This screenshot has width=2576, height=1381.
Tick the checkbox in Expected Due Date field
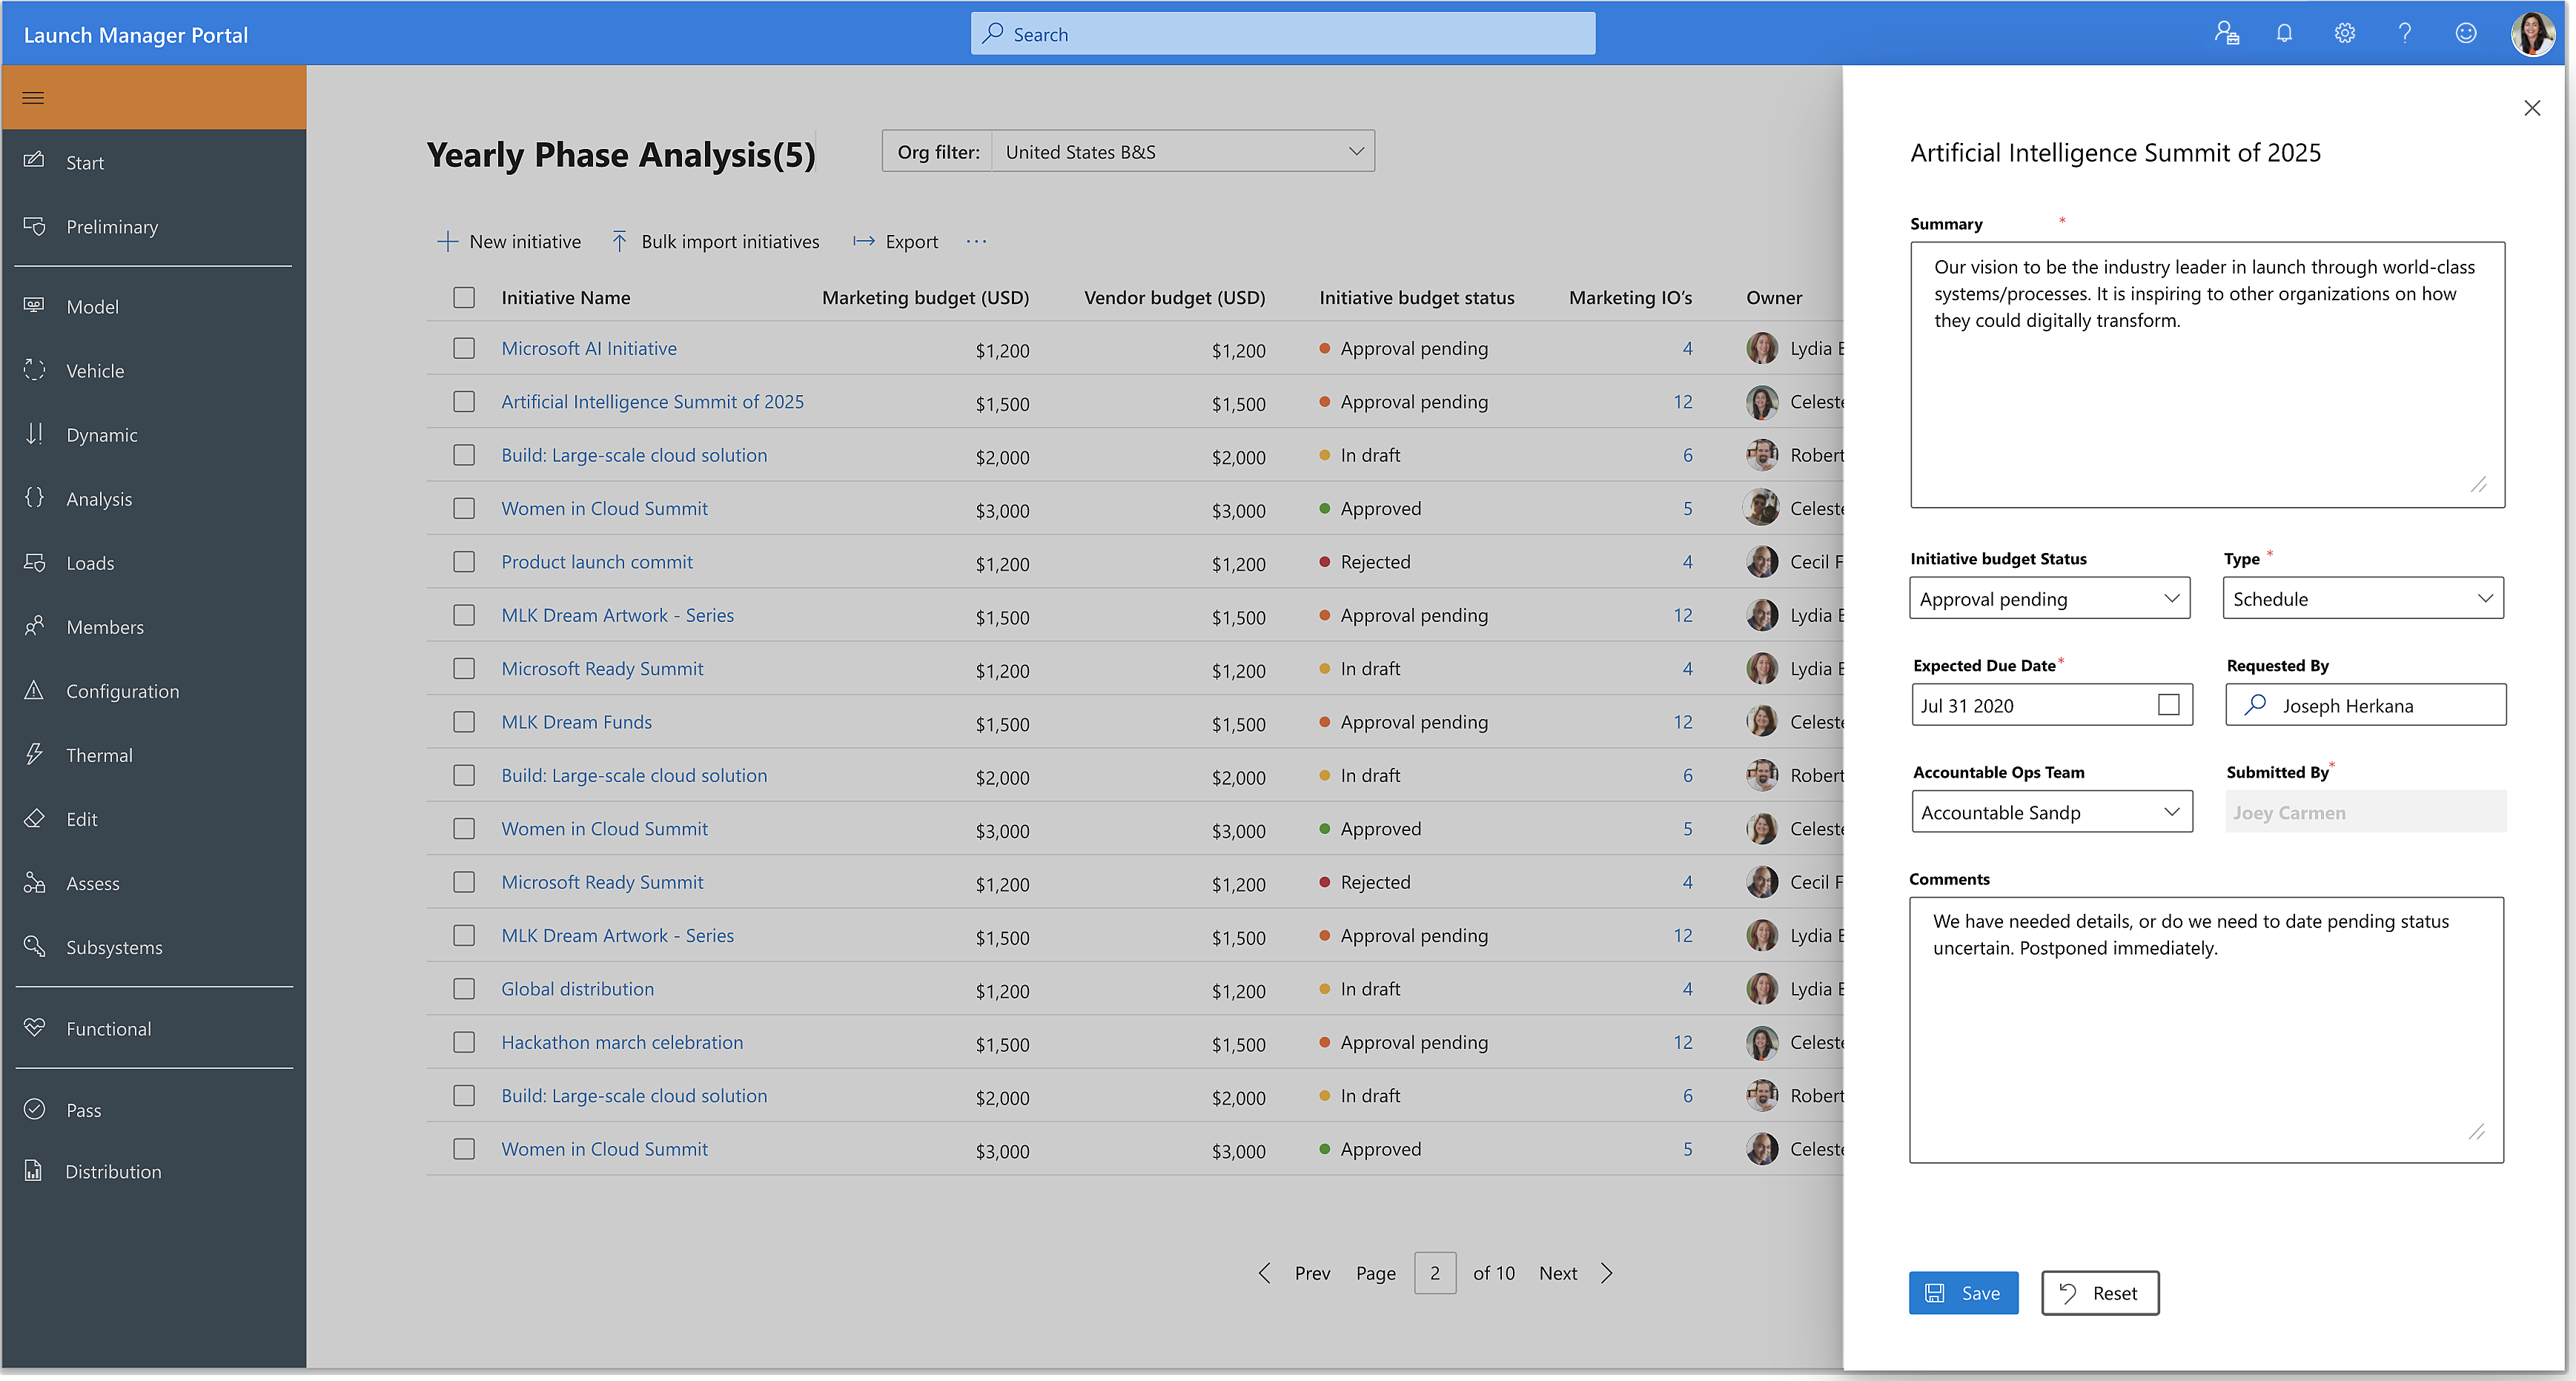tap(2169, 705)
